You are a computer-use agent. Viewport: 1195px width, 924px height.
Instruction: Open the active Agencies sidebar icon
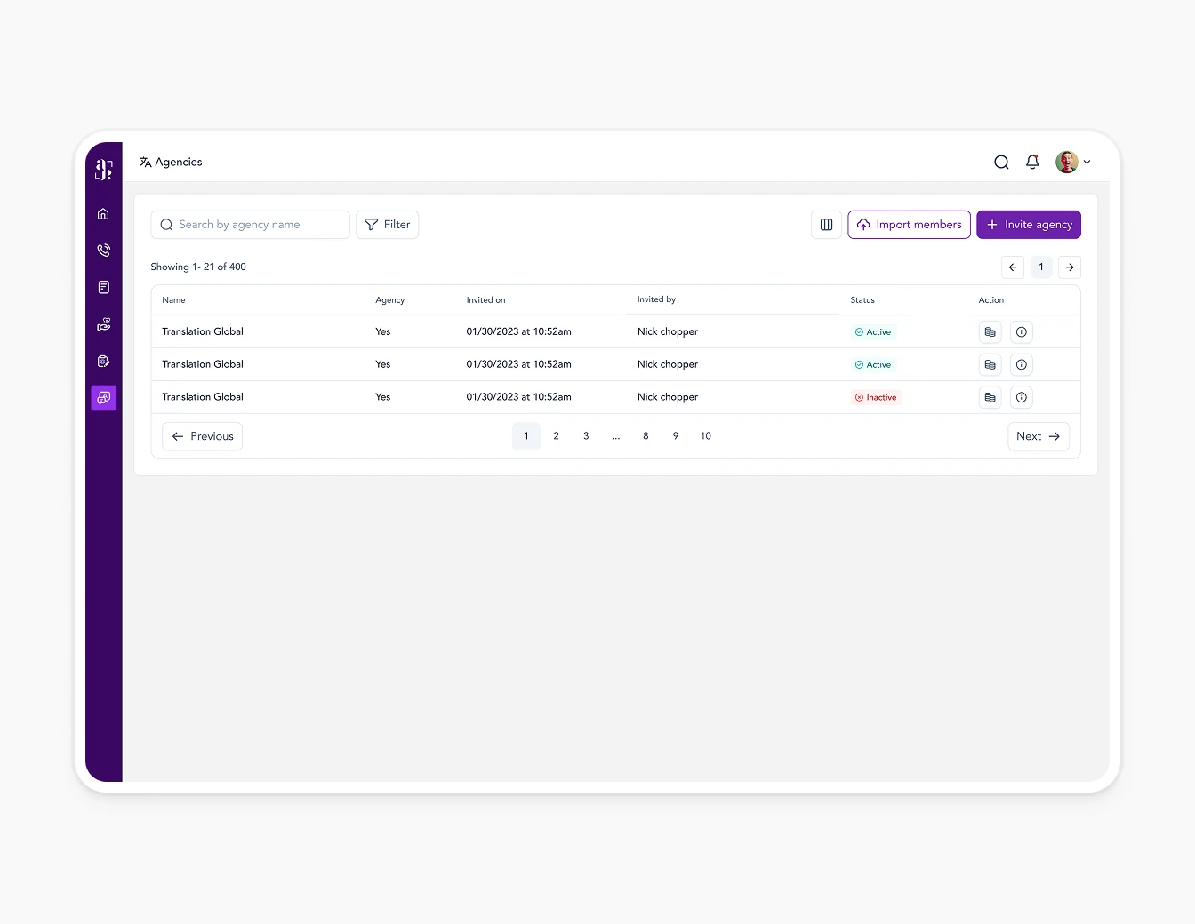point(103,398)
